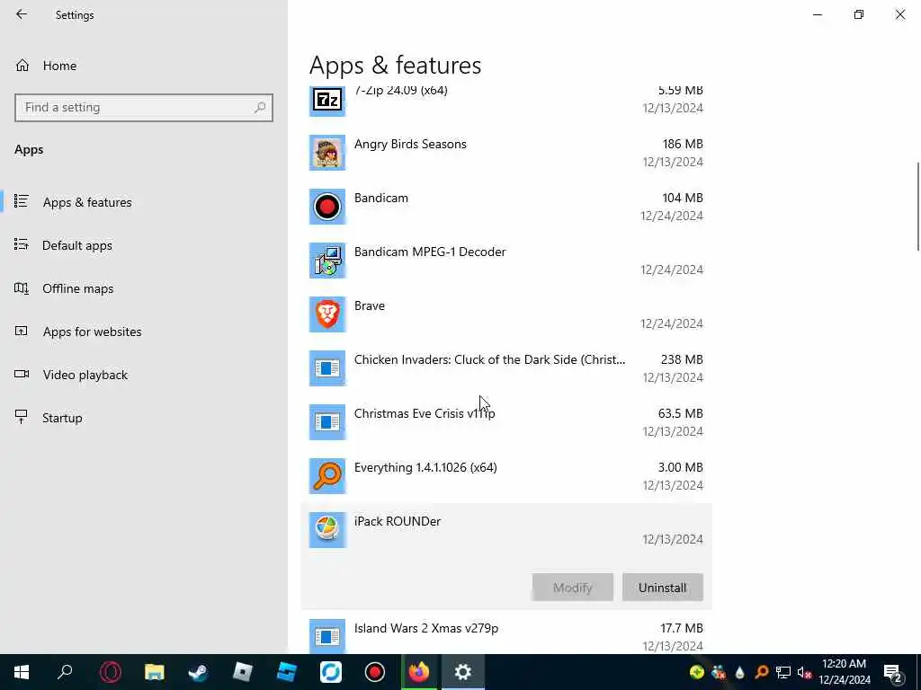This screenshot has width=921, height=690.
Task: Open the blue circular-arrows taskbar app
Action: (331, 672)
